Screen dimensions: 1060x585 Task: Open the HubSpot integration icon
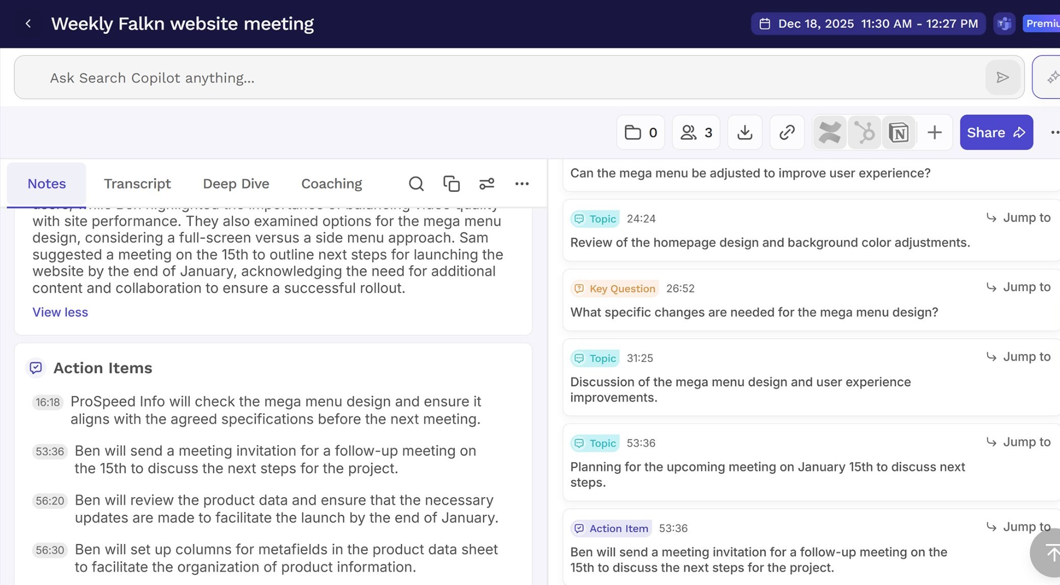865,133
